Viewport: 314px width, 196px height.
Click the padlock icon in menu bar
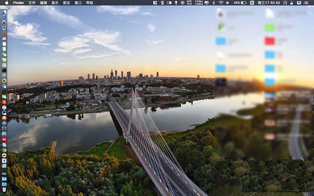pos(291,3)
